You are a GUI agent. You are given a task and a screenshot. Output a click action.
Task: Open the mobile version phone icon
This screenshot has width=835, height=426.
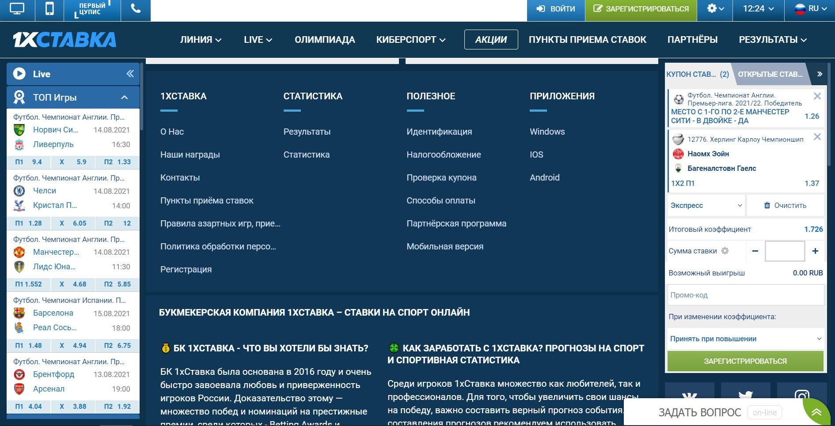[49, 9]
